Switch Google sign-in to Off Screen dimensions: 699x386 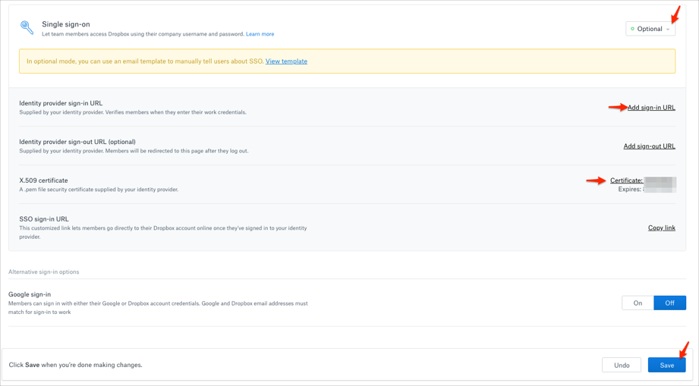(669, 303)
